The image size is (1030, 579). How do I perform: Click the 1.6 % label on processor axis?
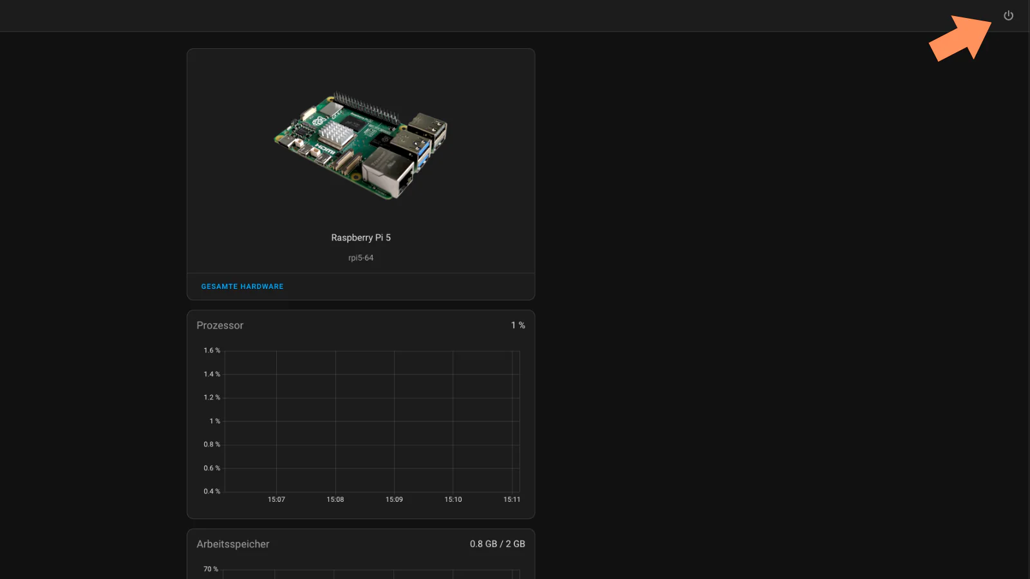[x=212, y=351]
